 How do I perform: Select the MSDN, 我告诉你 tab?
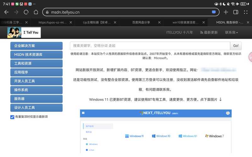(x=230, y=22)
